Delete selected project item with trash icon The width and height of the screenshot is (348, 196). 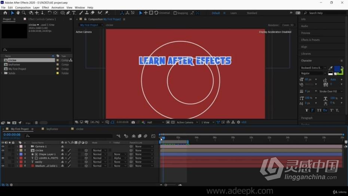point(36,123)
